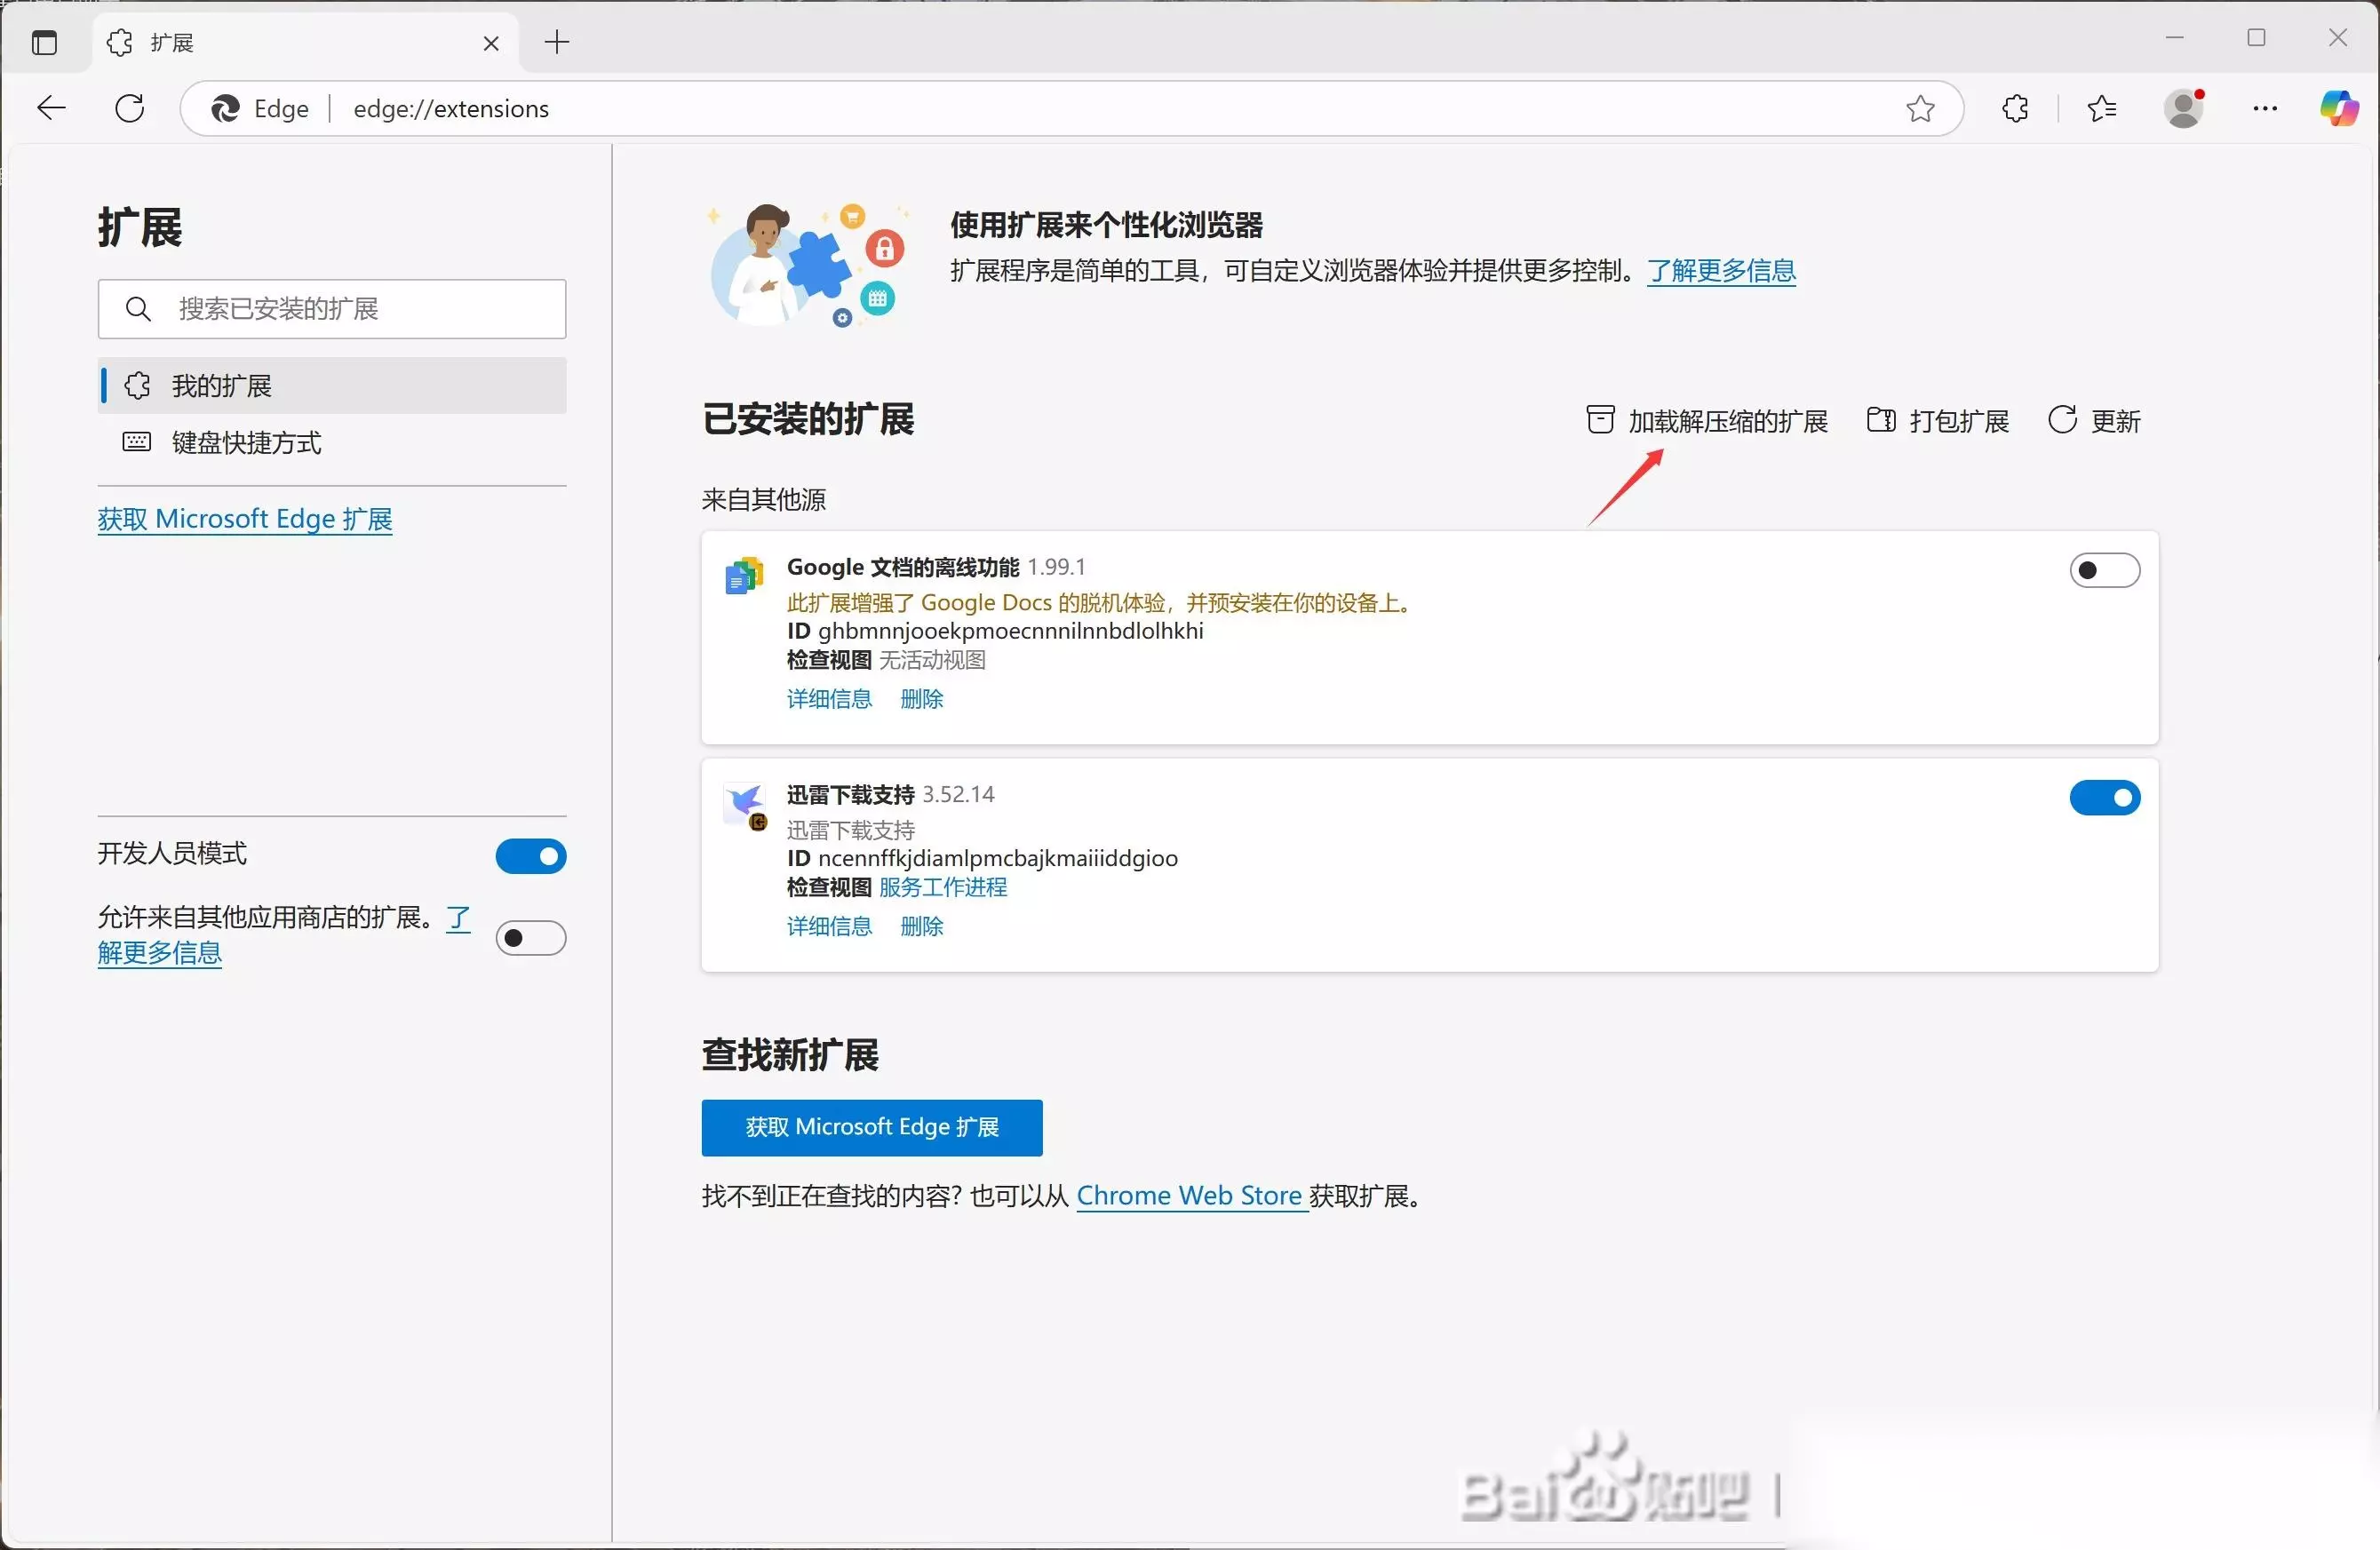The image size is (2380, 1550).
Task: Enable 允许来自其他应用商店的扩展 switch
Action: click(x=531, y=938)
